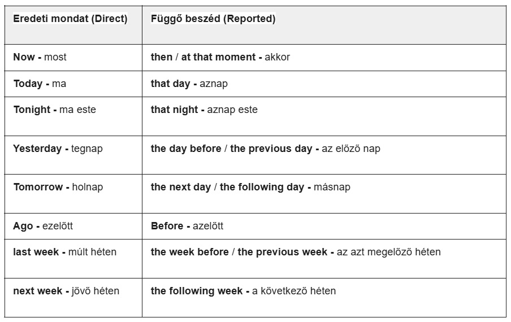
Task: Click the phrase 'the previous day'
Action: (271, 149)
